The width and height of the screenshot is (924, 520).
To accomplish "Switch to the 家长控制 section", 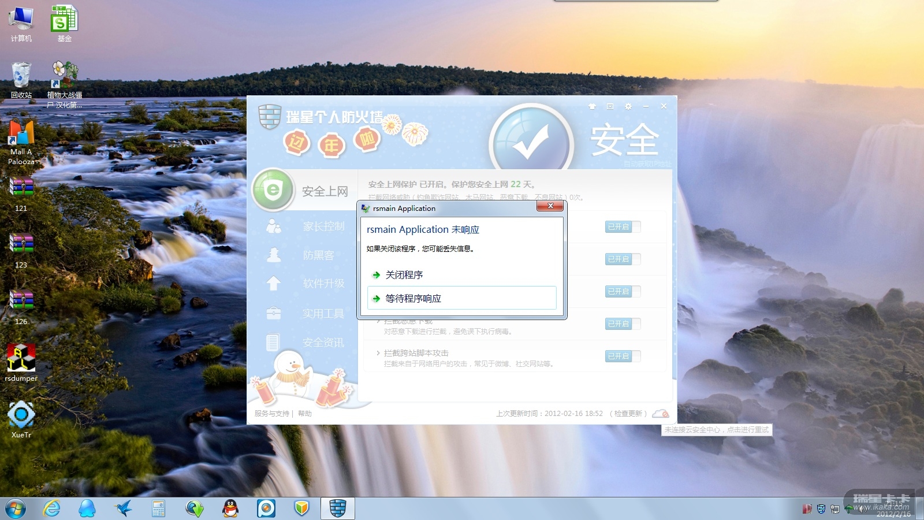I will click(x=324, y=226).
